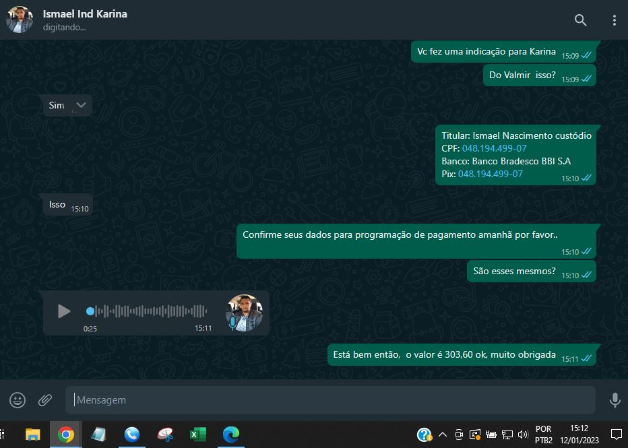Click the voice message playback position dot
The width and height of the screenshot is (628, 448).
90,311
